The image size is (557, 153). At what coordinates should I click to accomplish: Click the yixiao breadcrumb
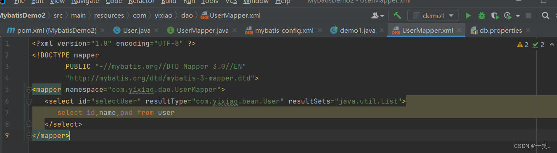[x=164, y=16]
